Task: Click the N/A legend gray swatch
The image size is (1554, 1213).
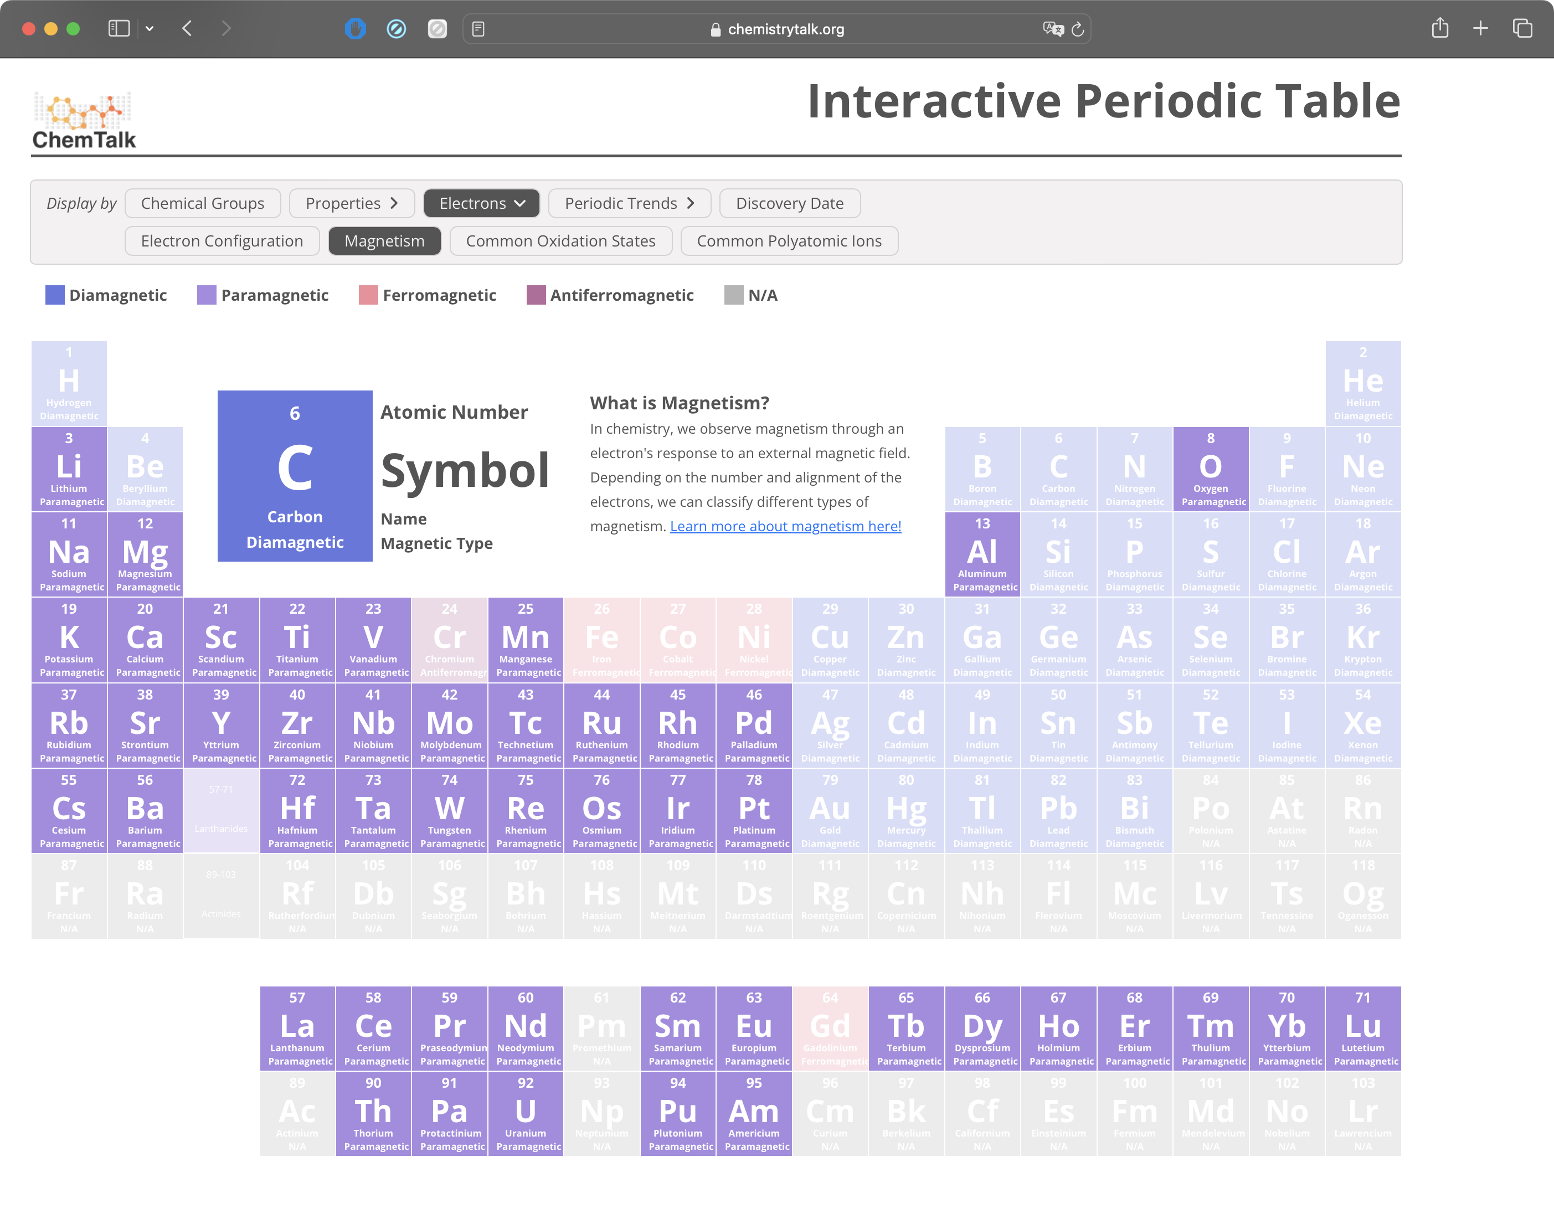Action: [734, 295]
